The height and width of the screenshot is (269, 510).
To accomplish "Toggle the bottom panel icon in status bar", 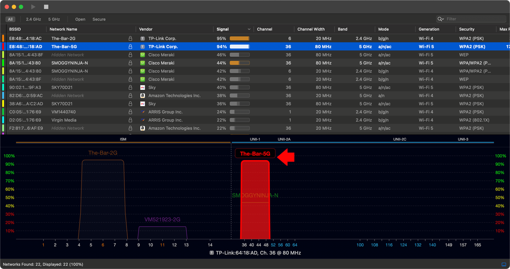I will click(504, 264).
